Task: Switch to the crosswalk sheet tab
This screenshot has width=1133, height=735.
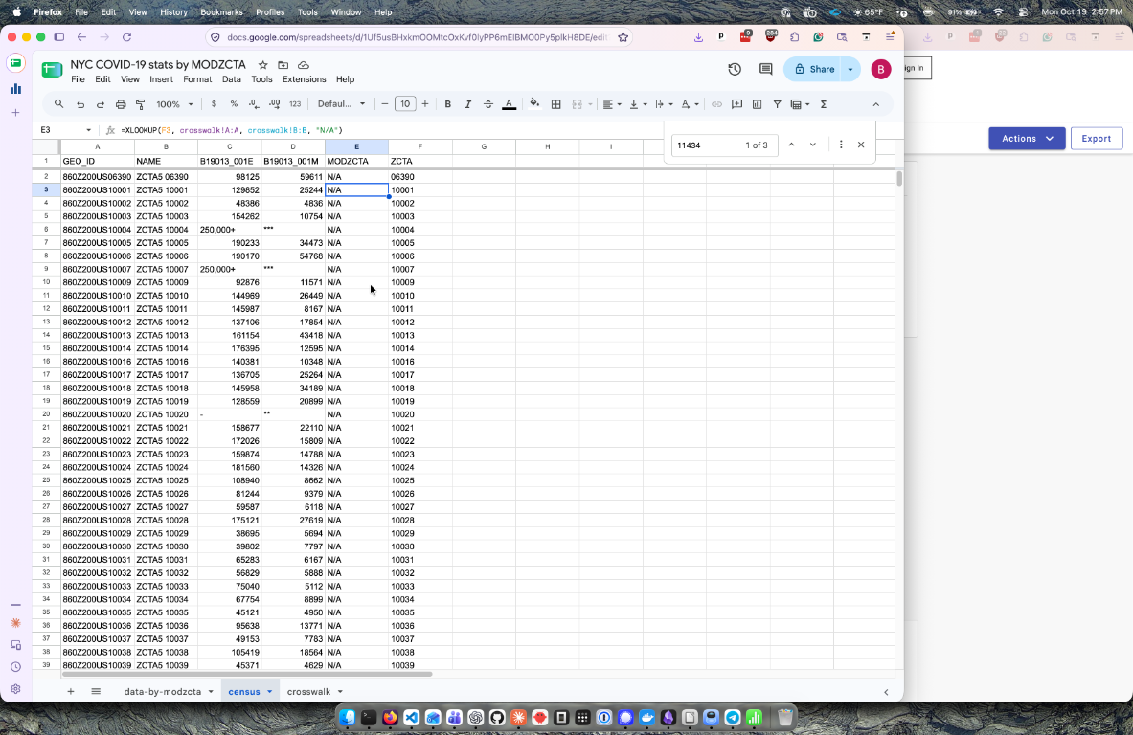Action: [x=308, y=692]
